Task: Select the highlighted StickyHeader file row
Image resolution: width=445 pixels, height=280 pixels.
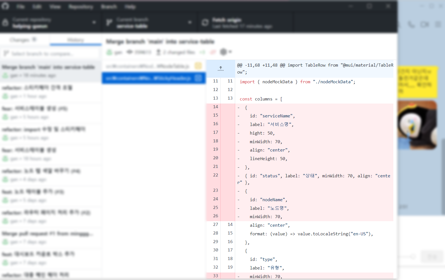Action: click(154, 78)
